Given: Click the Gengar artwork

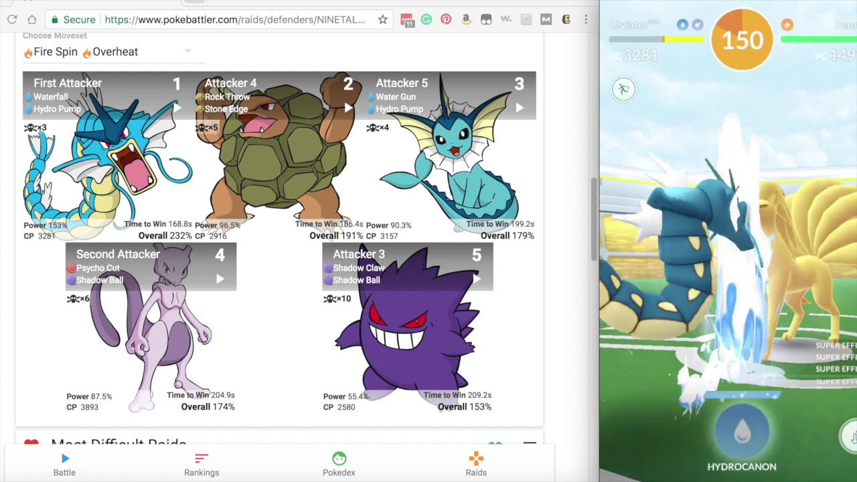Looking at the screenshot, I should [407, 328].
